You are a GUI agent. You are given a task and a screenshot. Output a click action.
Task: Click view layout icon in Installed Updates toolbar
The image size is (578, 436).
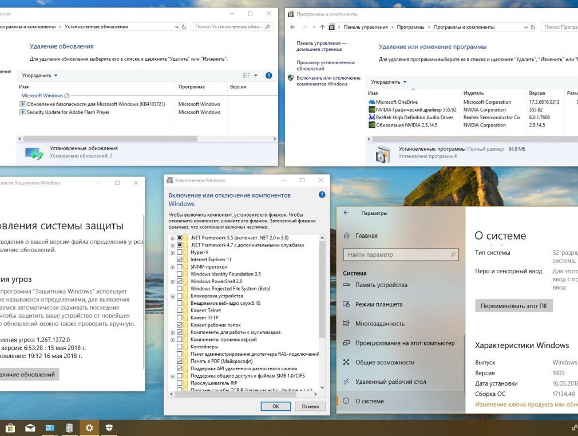[x=246, y=75]
